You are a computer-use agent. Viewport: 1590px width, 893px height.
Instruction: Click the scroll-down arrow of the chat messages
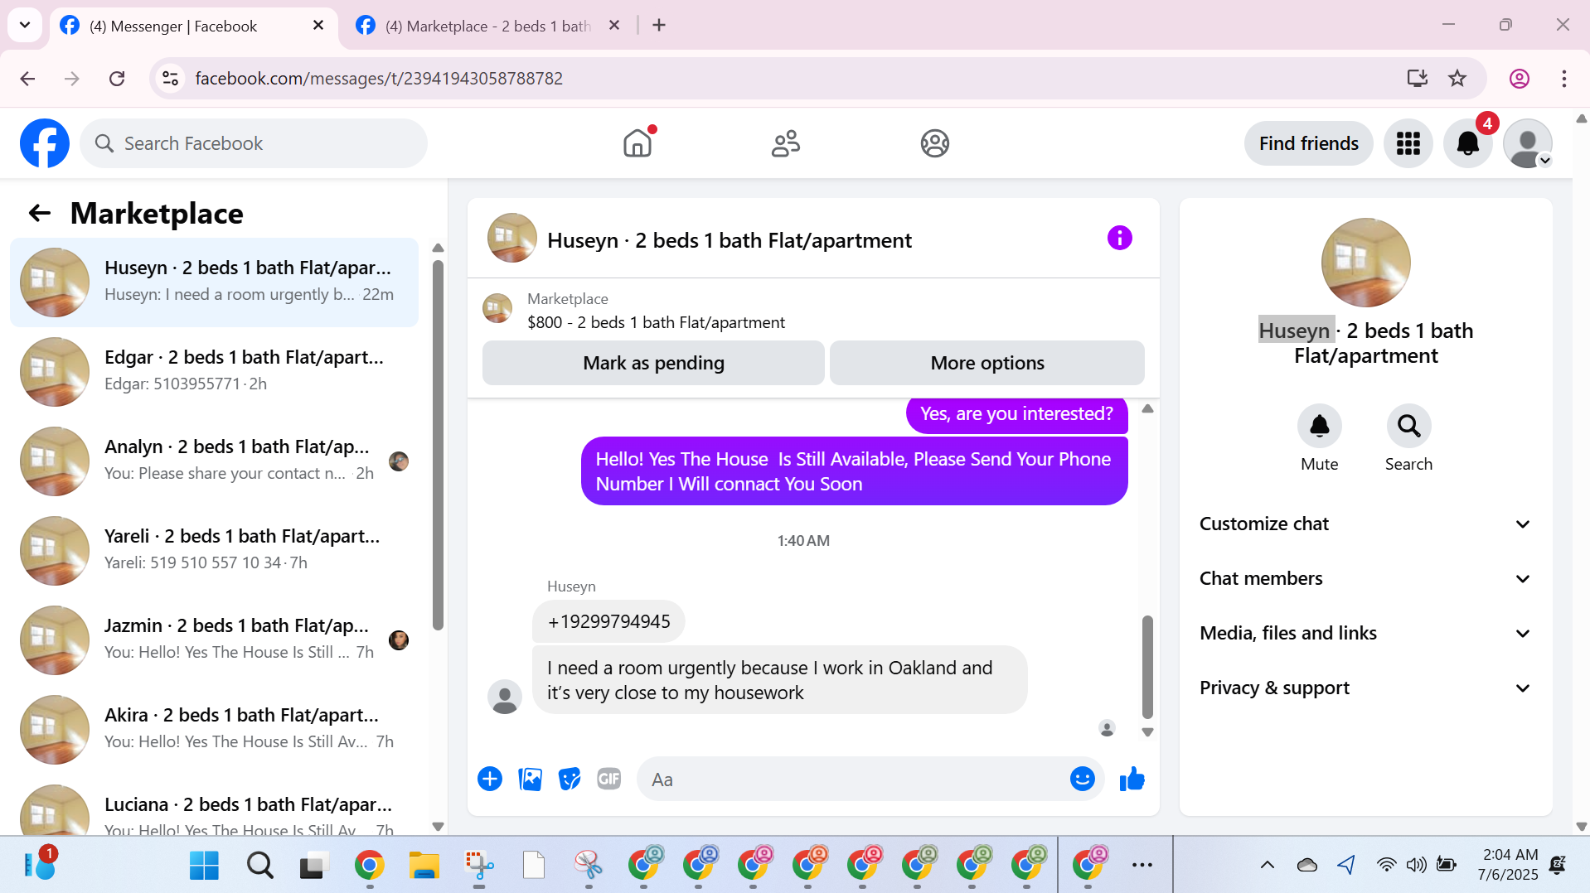[1147, 732]
